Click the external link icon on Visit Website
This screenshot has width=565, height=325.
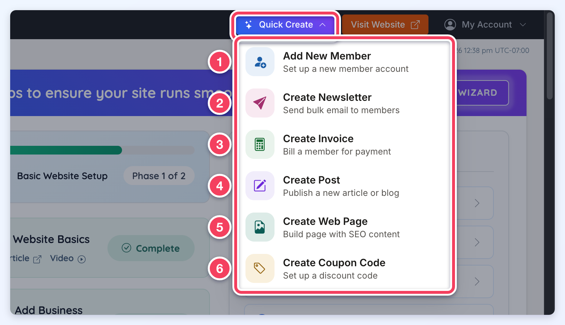point(415,25)
